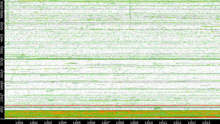
Task: Click the 58982 vertical axis label
Action: (x=1, y=14)
